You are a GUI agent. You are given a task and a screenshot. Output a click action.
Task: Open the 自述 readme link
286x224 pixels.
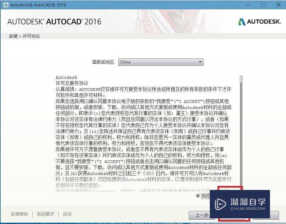coord(67,214)
